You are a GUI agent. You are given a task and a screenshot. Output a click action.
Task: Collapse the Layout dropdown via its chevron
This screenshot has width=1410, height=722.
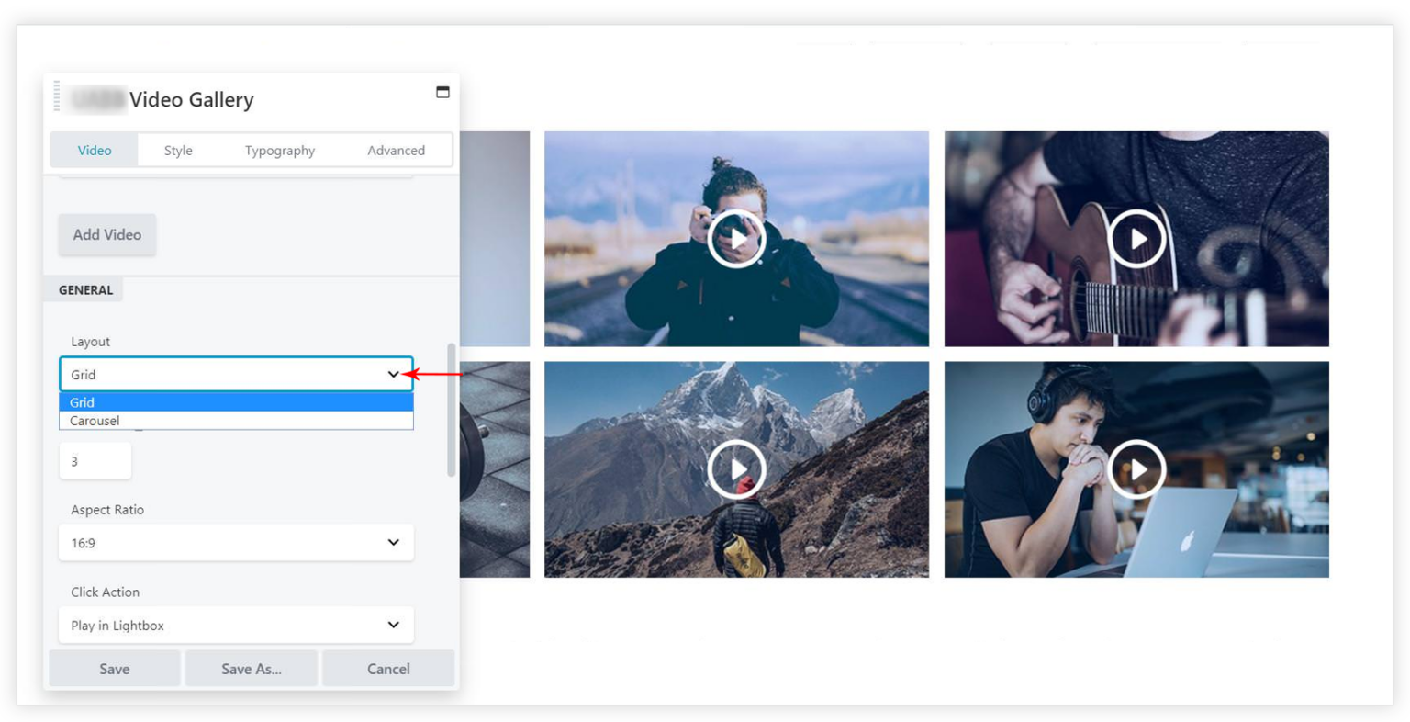tap(393, 374)
